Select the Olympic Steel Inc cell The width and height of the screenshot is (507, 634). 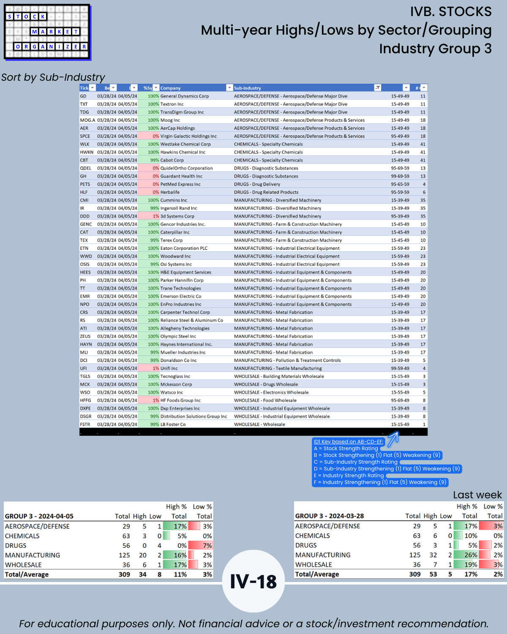tap(178, 337)
